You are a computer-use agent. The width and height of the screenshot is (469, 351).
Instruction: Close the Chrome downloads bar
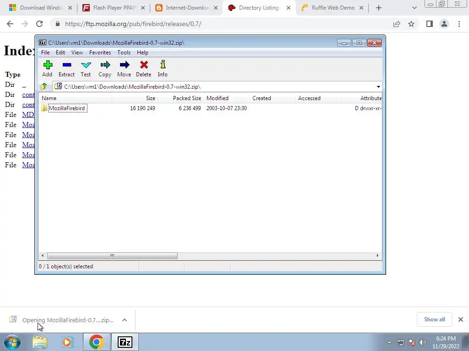click(x=461, y=319)
